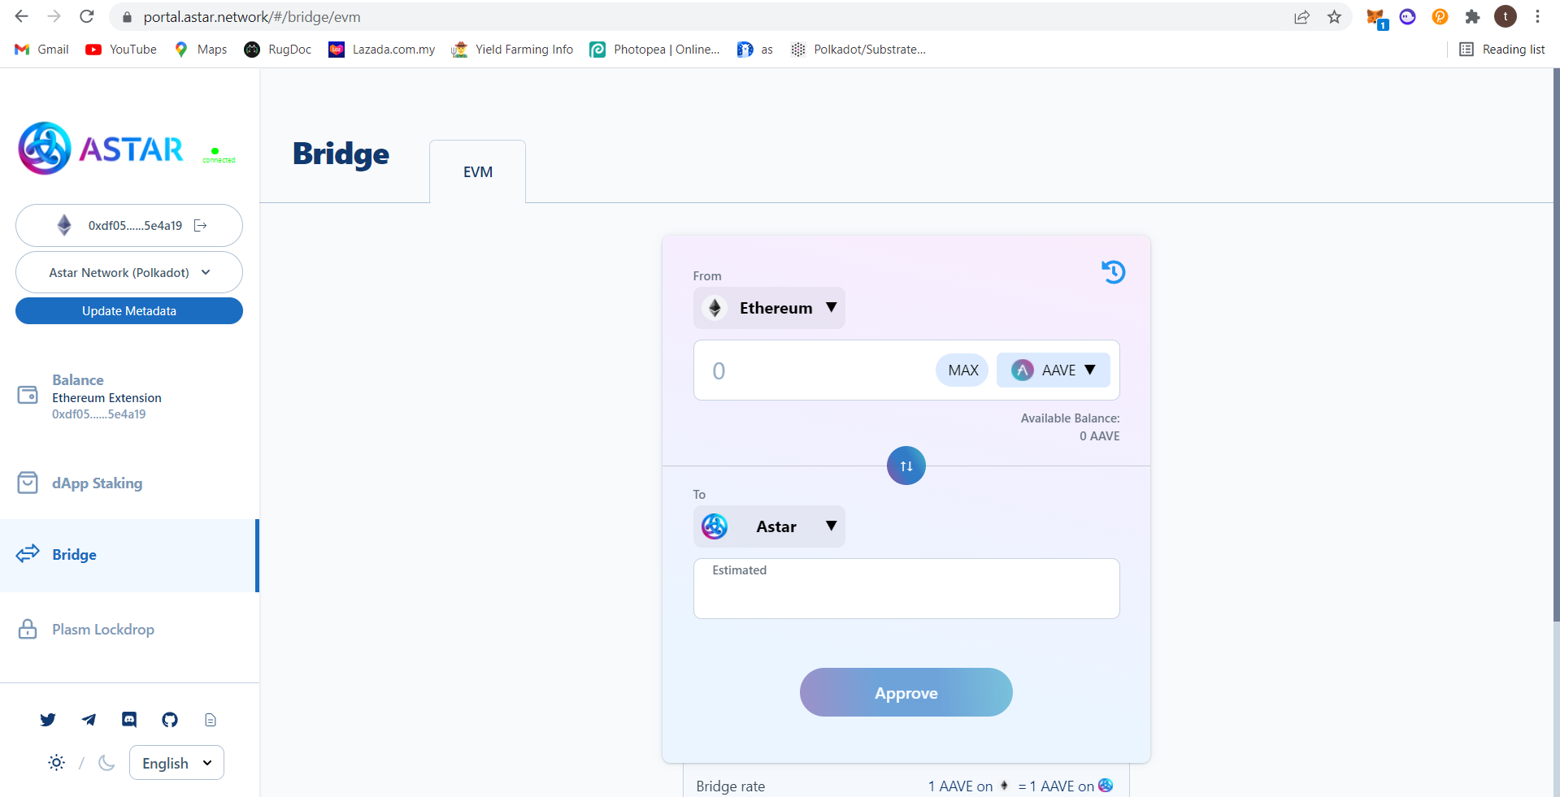Open transaction history clock icon
The height and width of the screenshot is (797, 1560).
pyautogui.click(x=1113, y=271)
